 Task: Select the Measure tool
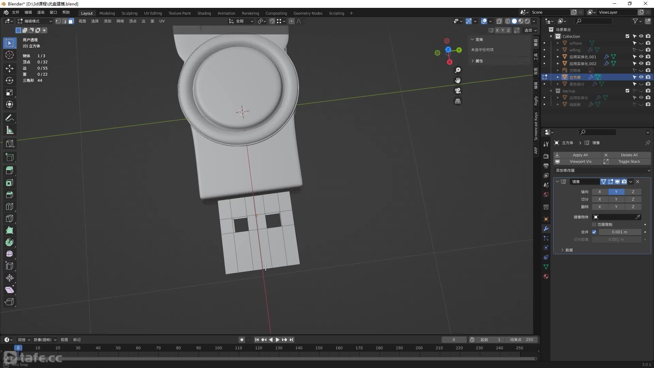[x=10, y=130]
